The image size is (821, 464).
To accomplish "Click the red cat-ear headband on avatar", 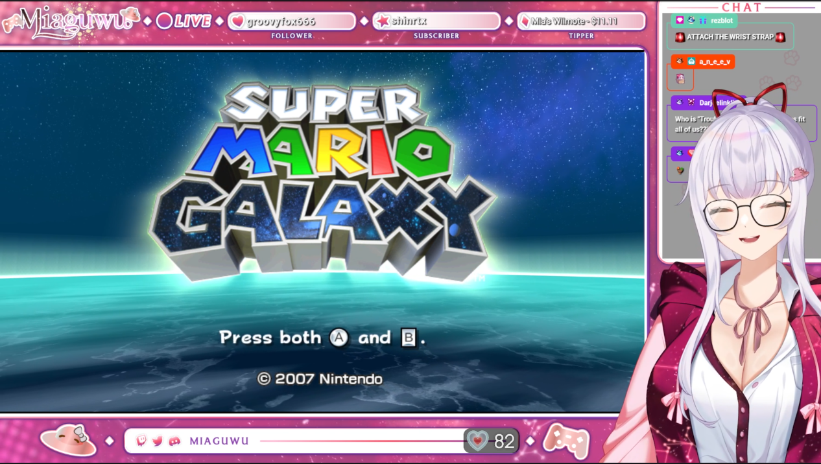I will [x=749, y=101].
